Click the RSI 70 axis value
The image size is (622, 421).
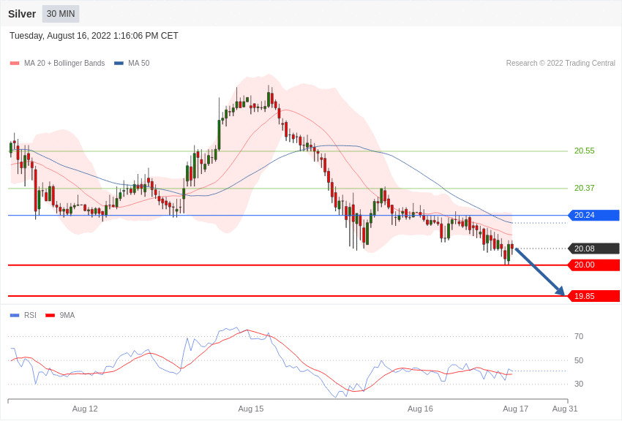pyautogui.click(x=579, y=336)
